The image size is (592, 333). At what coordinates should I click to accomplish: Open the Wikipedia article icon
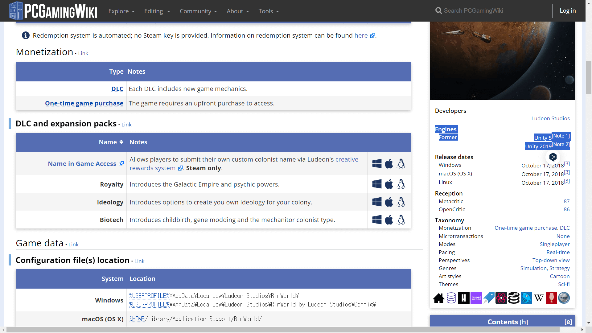pos(539,298)
